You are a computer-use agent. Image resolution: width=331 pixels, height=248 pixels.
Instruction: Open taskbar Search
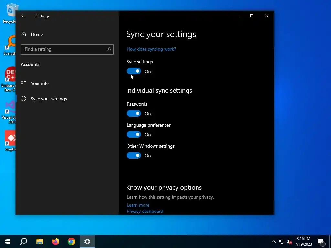(x=23, y=242)
